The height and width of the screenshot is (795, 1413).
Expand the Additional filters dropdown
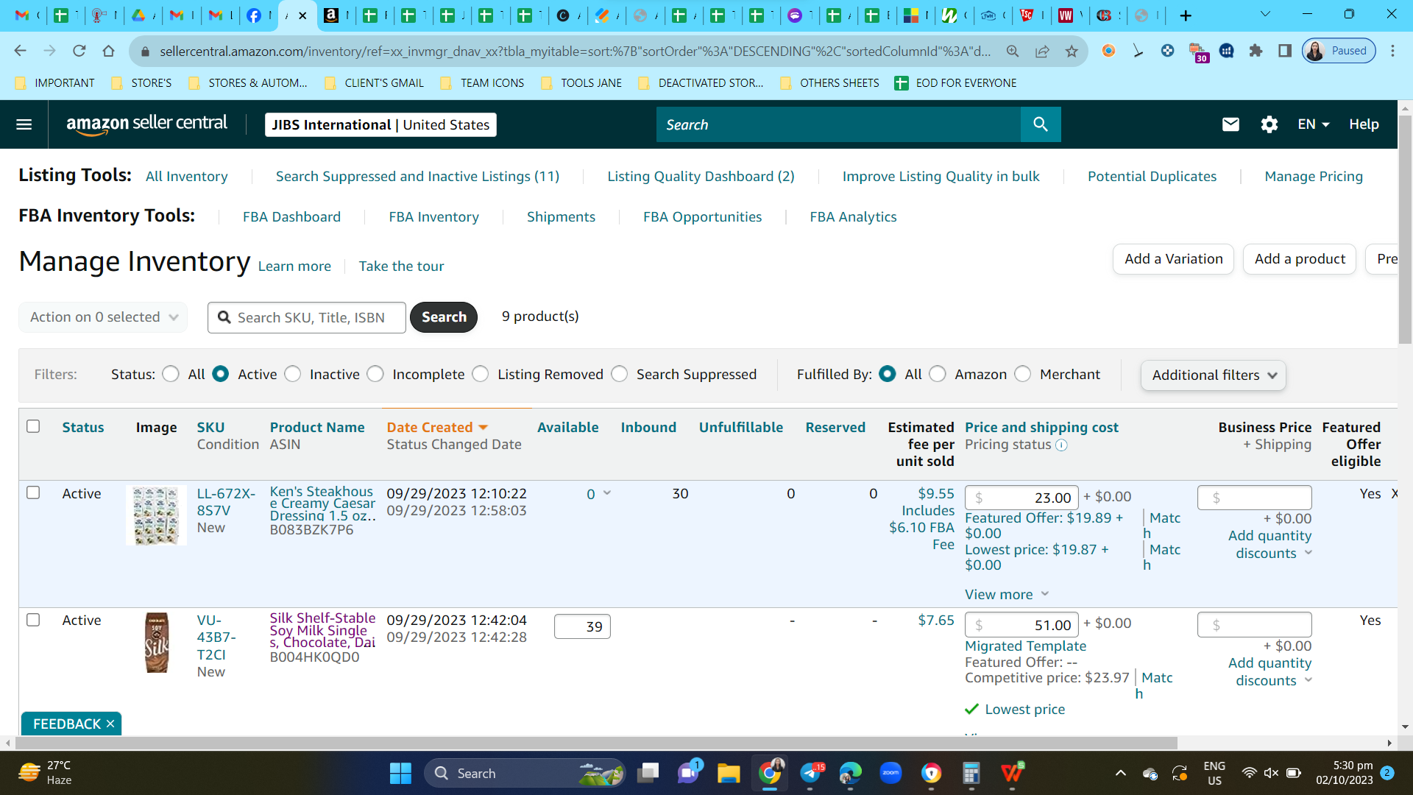pyautogui.click(x=1214, y=375)
